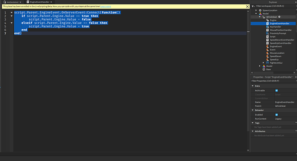Select the Base row in Explorer
The height and width of the screenshot is (161, 297).
point(269,69)
